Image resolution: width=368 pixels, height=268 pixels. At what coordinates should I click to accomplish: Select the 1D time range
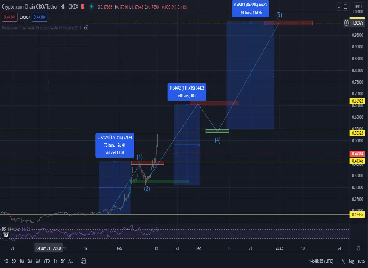click(x=6, y=261)
